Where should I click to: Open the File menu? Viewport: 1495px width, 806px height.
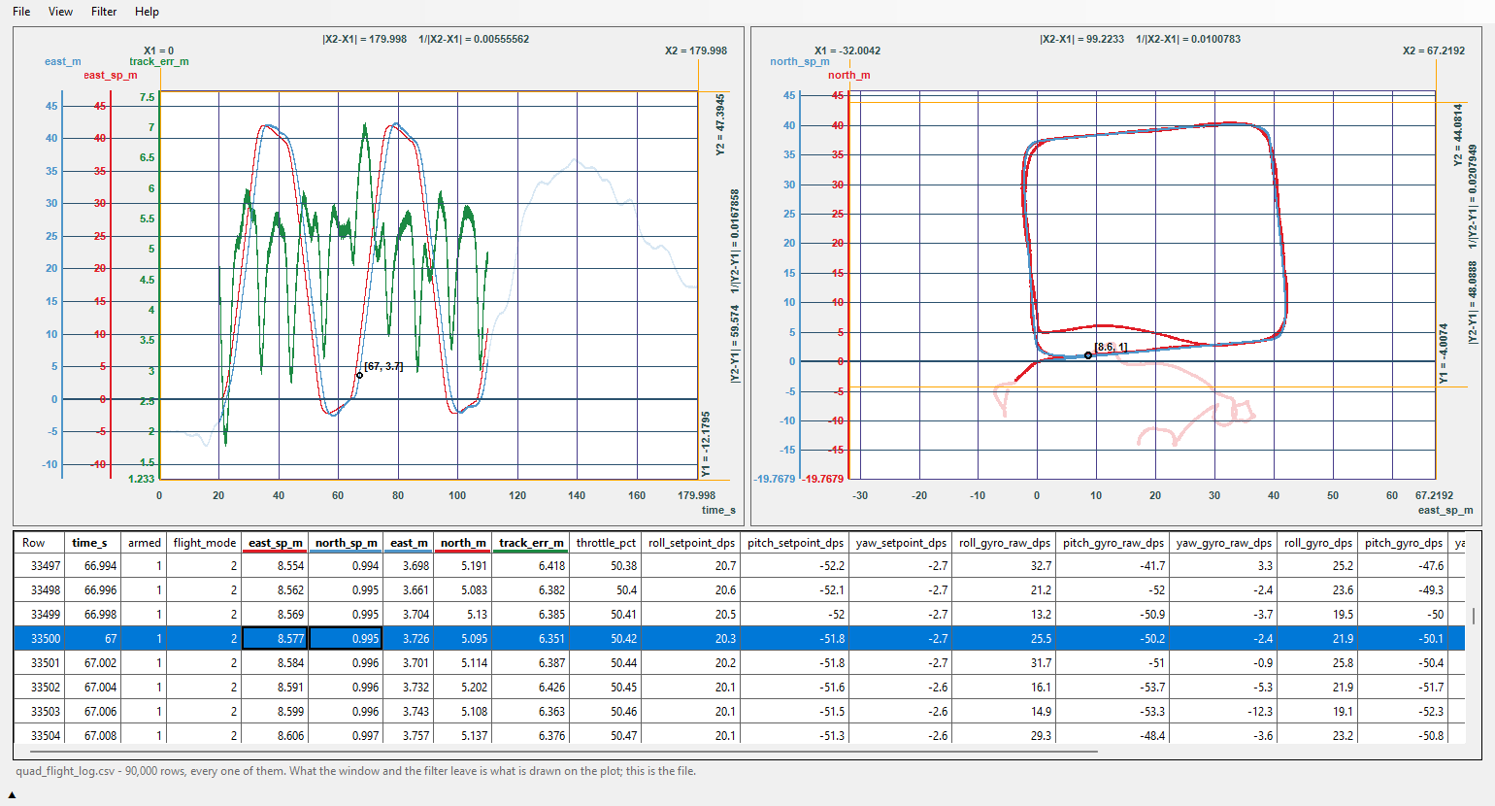point(21,12)
